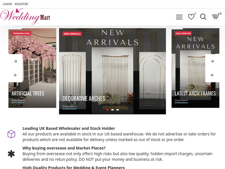
Task: Open the REGISTER link
Action: pos(21,4)
